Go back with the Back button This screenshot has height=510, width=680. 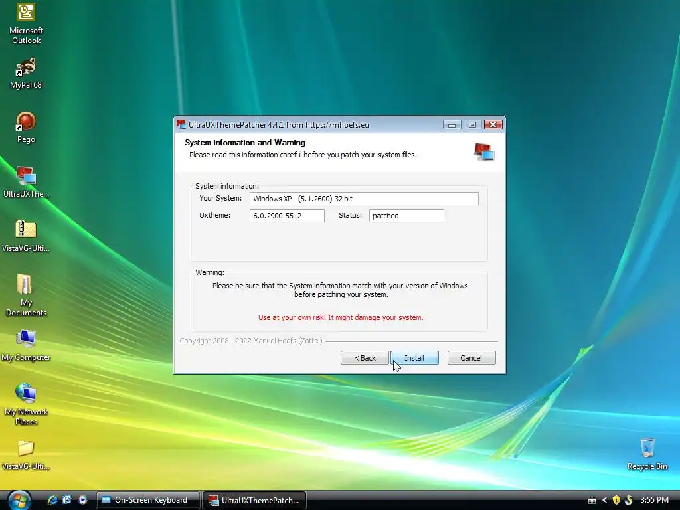(365, 358)
